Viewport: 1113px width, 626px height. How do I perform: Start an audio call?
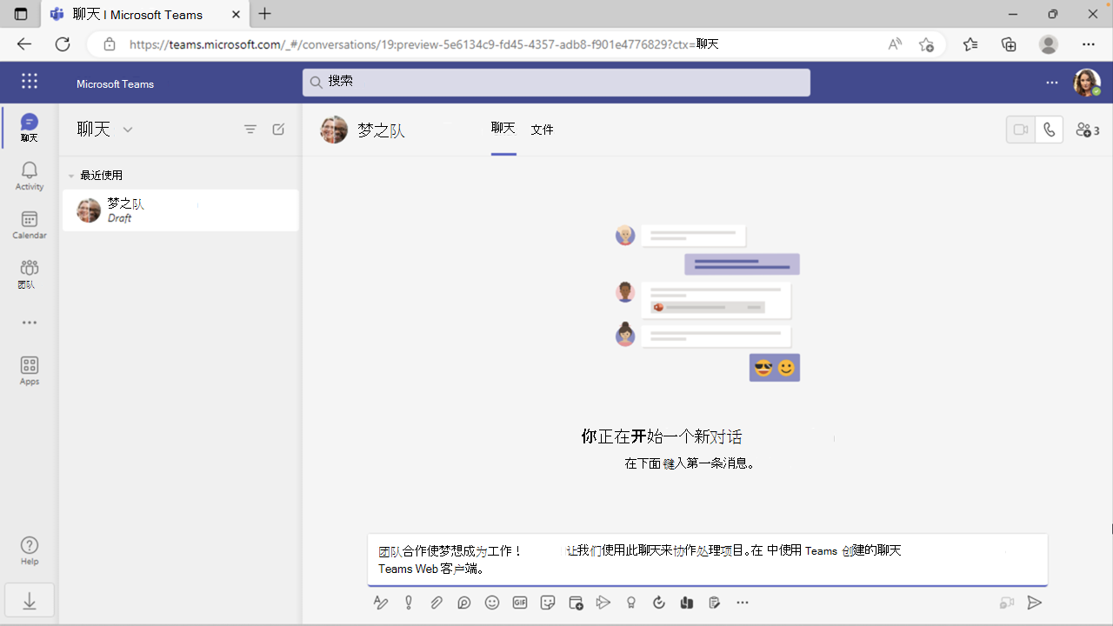tap(1050, 130)
